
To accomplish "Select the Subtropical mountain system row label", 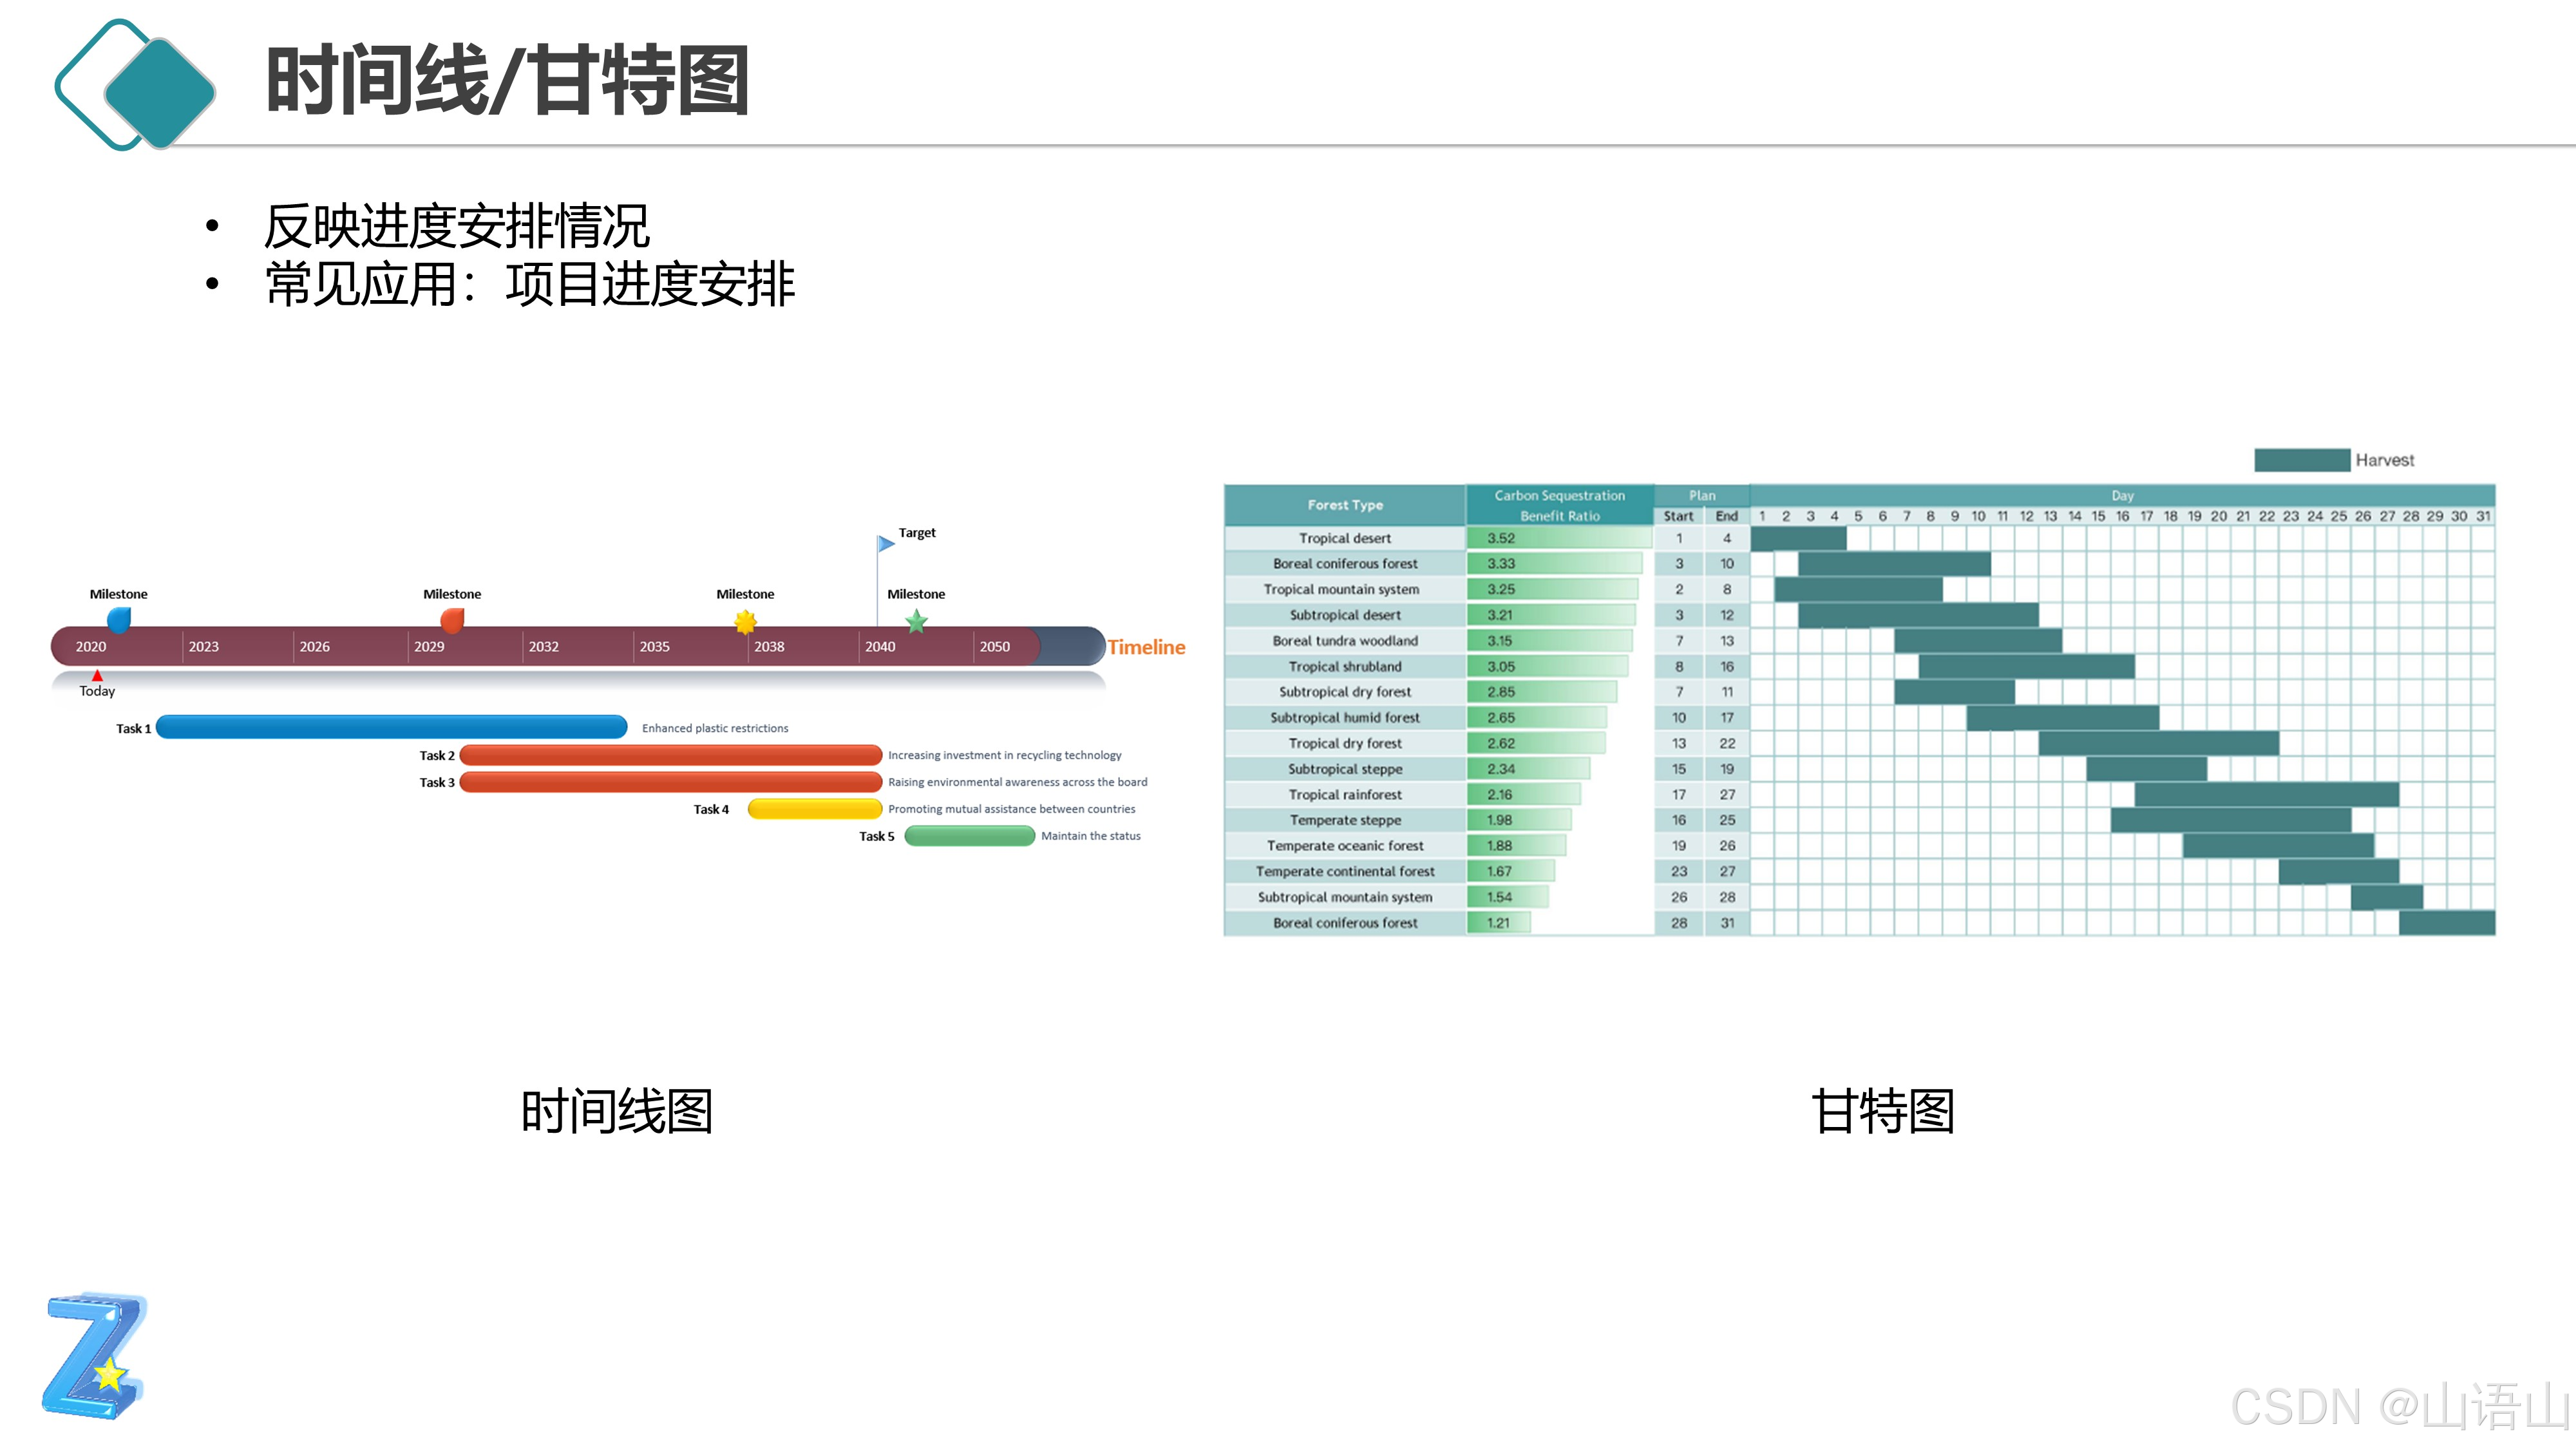I will [x=1345, y=897].
